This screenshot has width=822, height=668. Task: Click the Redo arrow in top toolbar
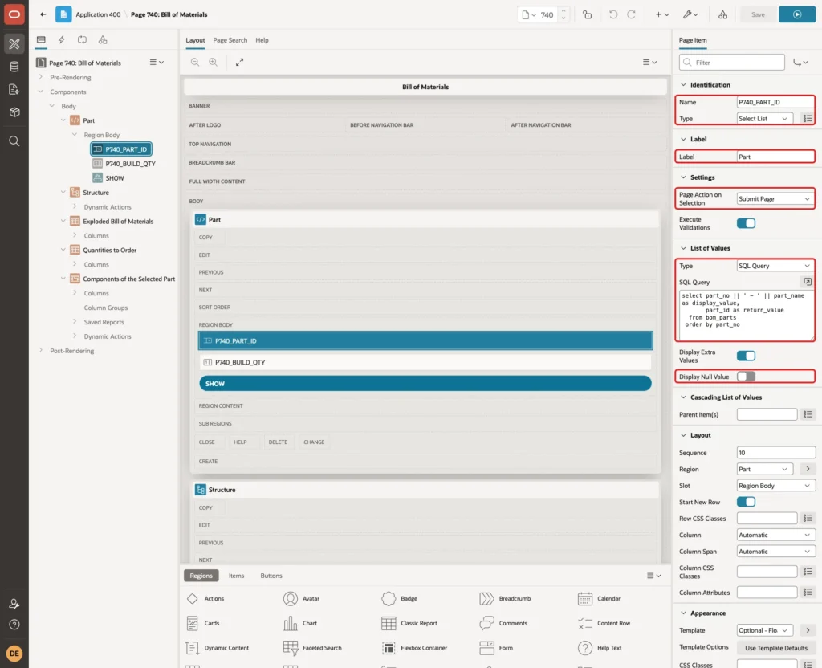[x=631, y=14]
